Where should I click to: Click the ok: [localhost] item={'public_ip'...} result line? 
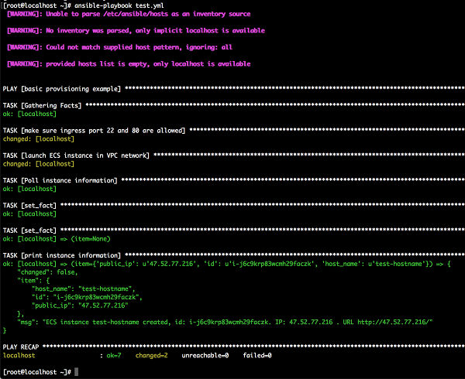226,264
